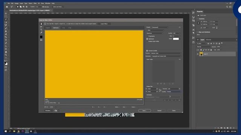This screenshot has height=135, width=241.
Task: Open the Metadata dropdown
Action: pos(166,56)
